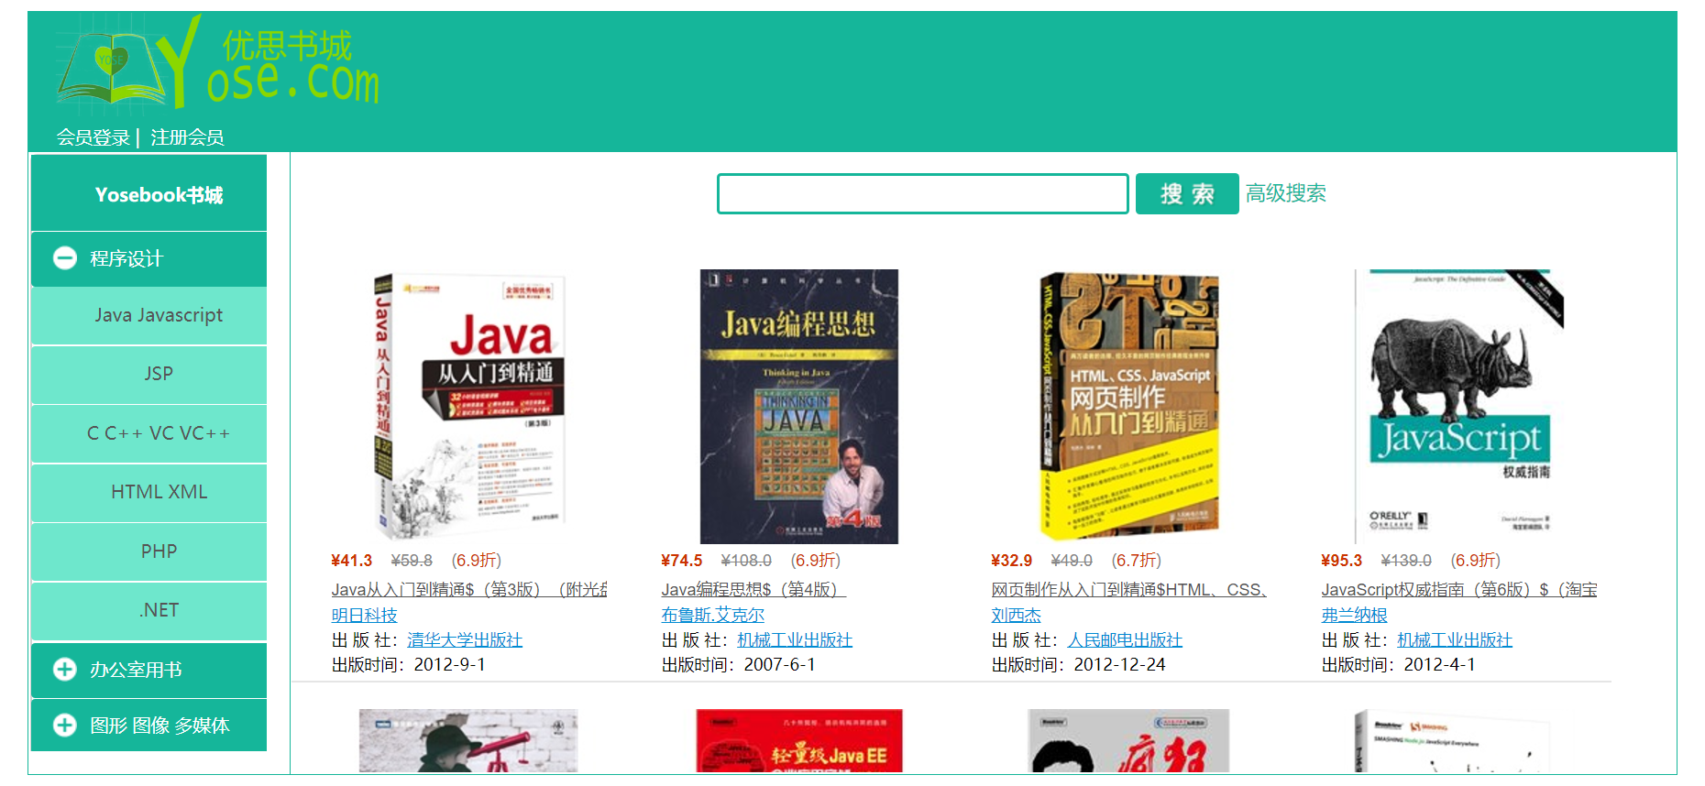Screen dimensions: 1705x786
Task: Open the second-row grey 疯狂 book cover
Action: 1128,740
